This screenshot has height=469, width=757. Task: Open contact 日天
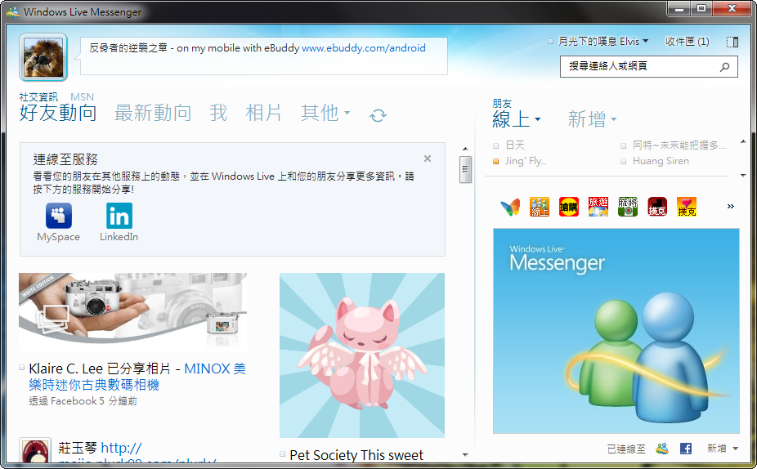(x=515, y=145)
